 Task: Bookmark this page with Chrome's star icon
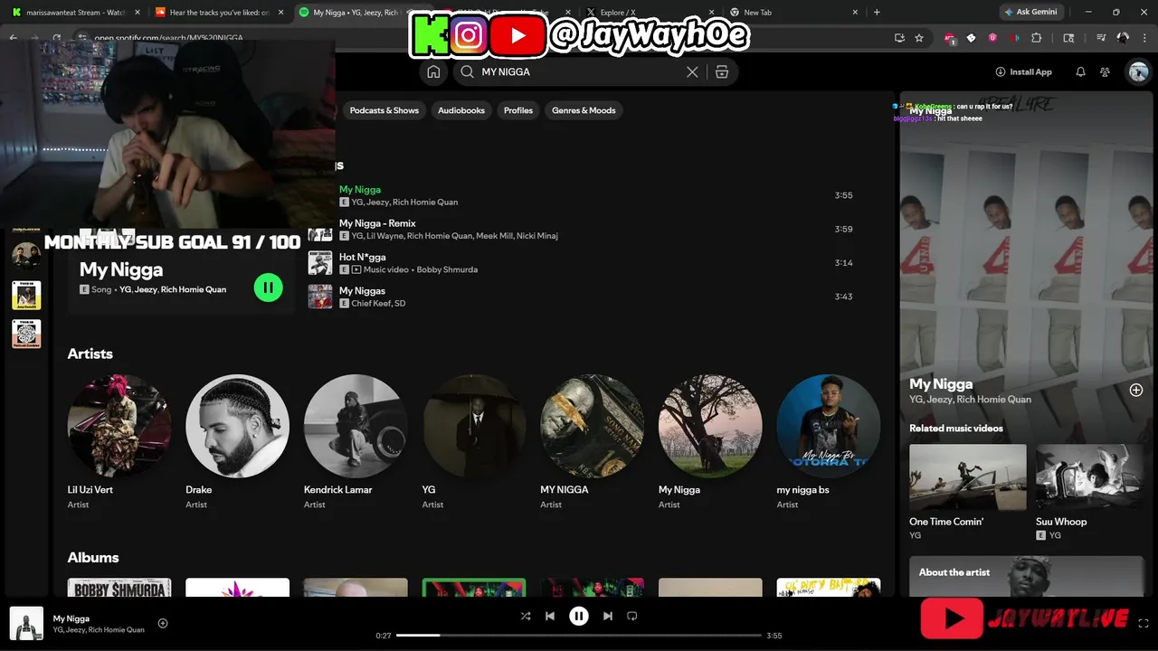coord(919,38)
